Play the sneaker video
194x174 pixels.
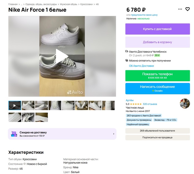pyautogui.click(x=62, y=56)
